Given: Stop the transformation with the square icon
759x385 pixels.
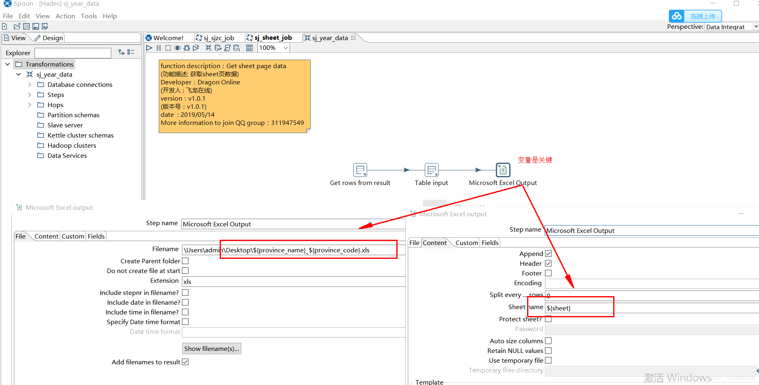Looking at the screenshot, I should (x=168, y=48).
